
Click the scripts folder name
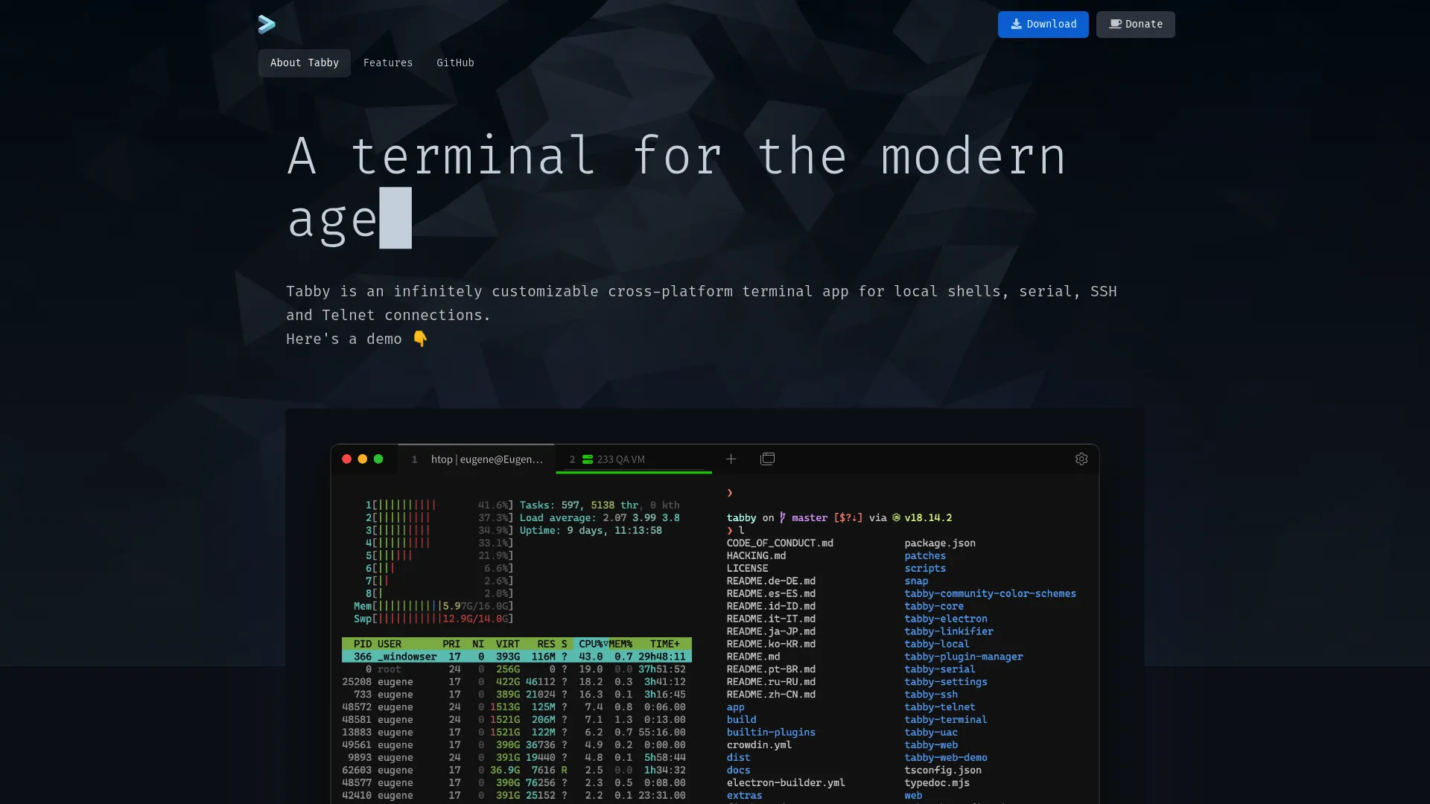pos(925,569)
